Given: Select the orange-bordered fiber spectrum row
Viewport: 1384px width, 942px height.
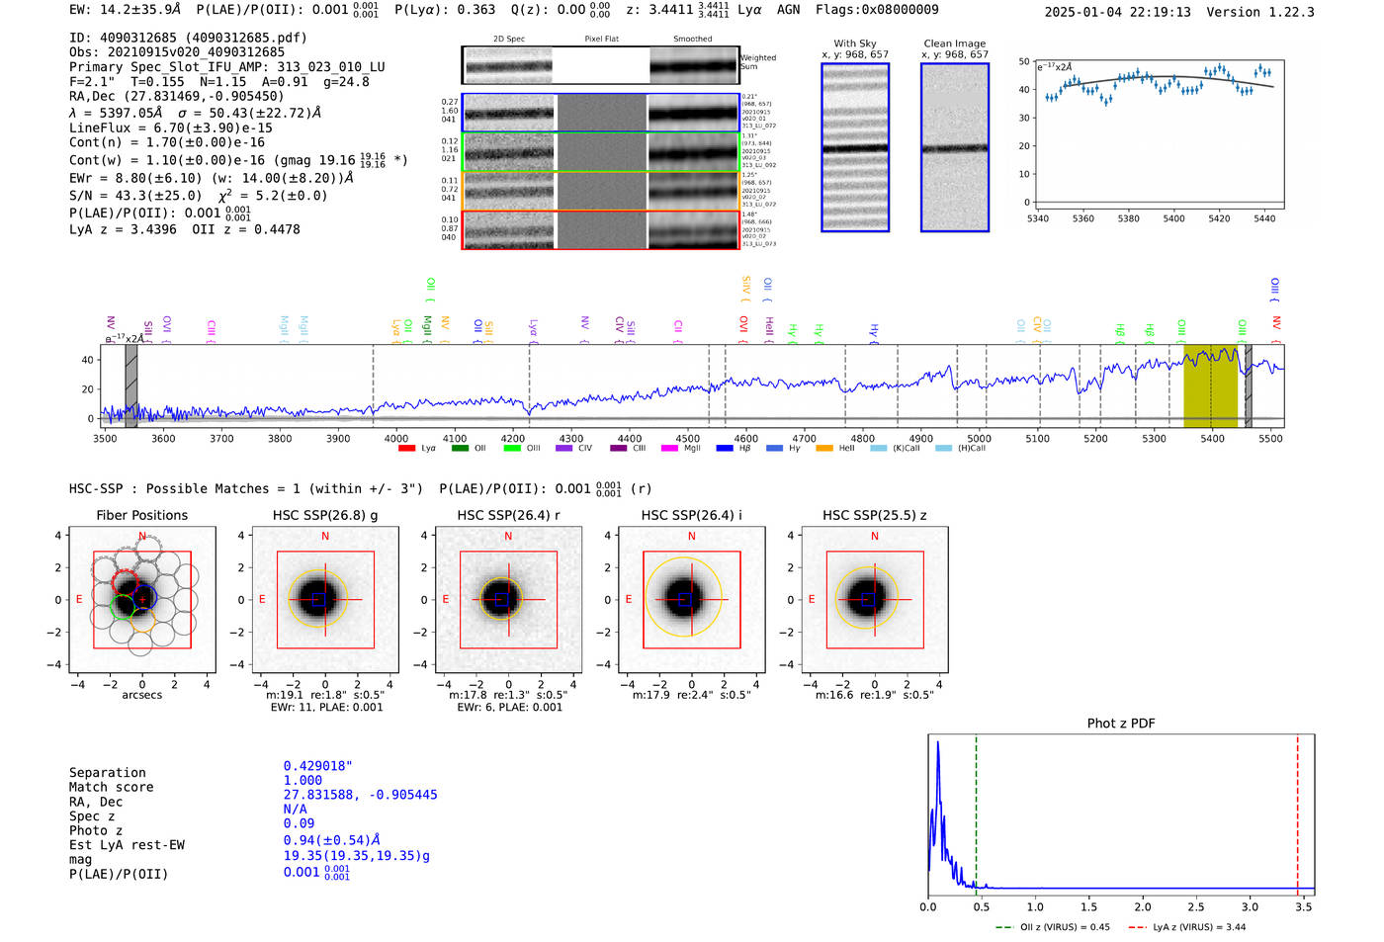Looking at the screenshot, I should tap(600, 191).
